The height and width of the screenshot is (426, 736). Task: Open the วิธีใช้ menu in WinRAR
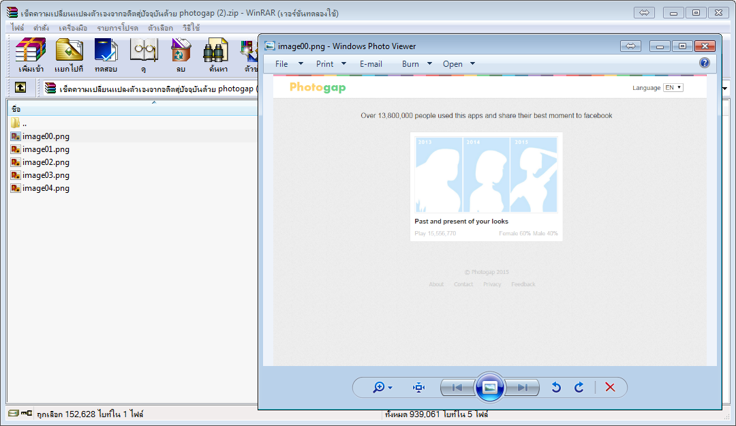(191, 28)
